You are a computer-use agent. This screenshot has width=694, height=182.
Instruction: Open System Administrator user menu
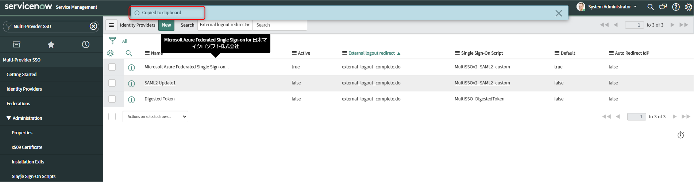coord(612,7)
